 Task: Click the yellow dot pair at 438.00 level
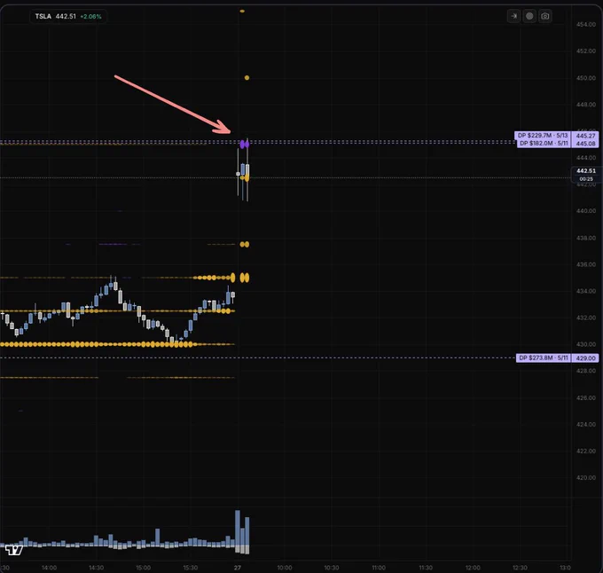point(245,244)
